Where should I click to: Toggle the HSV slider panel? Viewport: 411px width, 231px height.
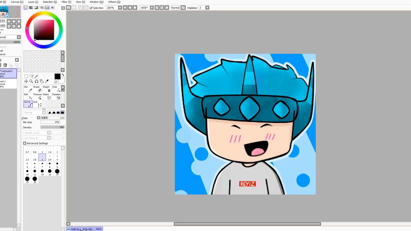tap(36, 8)
